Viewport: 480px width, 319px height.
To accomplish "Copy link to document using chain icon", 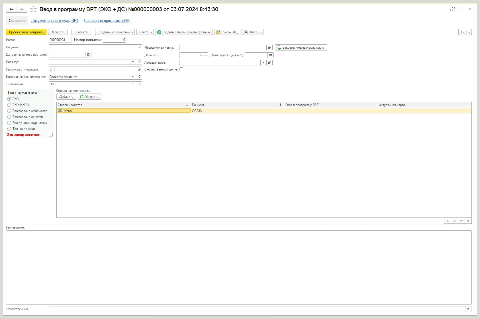I will (452, 9).
